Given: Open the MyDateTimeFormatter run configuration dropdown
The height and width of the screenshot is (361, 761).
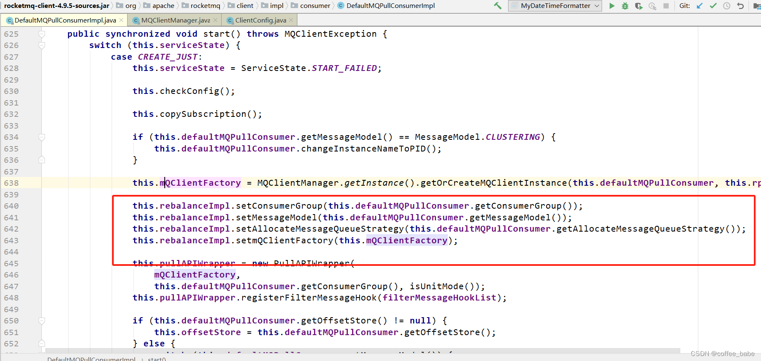Looking at the screenshot, I should point(555,6).
